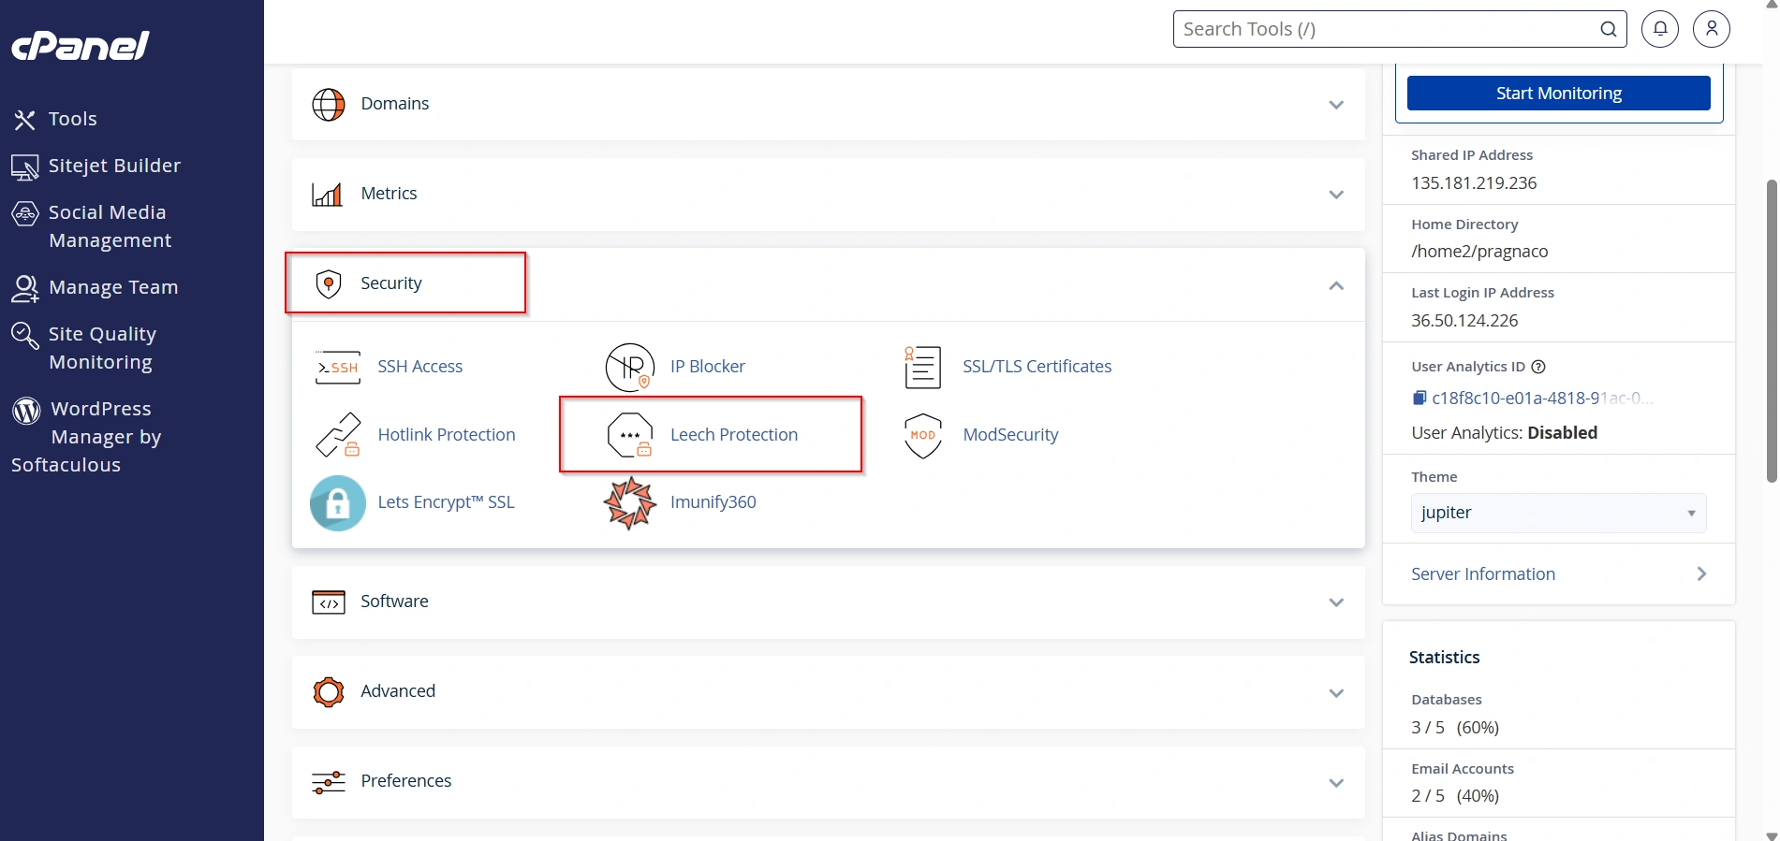Click the SSL/TLS Certificates icon
Screen dimensions: 1780x841
click(922, 368)
